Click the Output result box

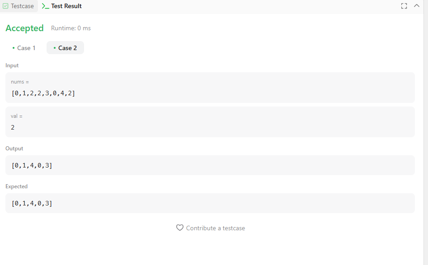coord(210,165)
